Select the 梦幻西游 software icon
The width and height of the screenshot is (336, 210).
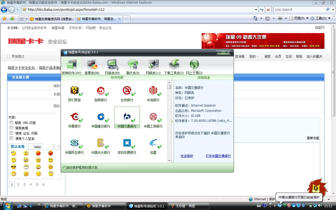(x=75, y=94)
